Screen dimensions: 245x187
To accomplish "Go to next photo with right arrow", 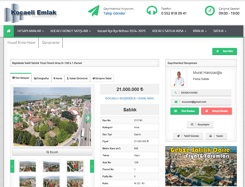I will coord(88,118).
